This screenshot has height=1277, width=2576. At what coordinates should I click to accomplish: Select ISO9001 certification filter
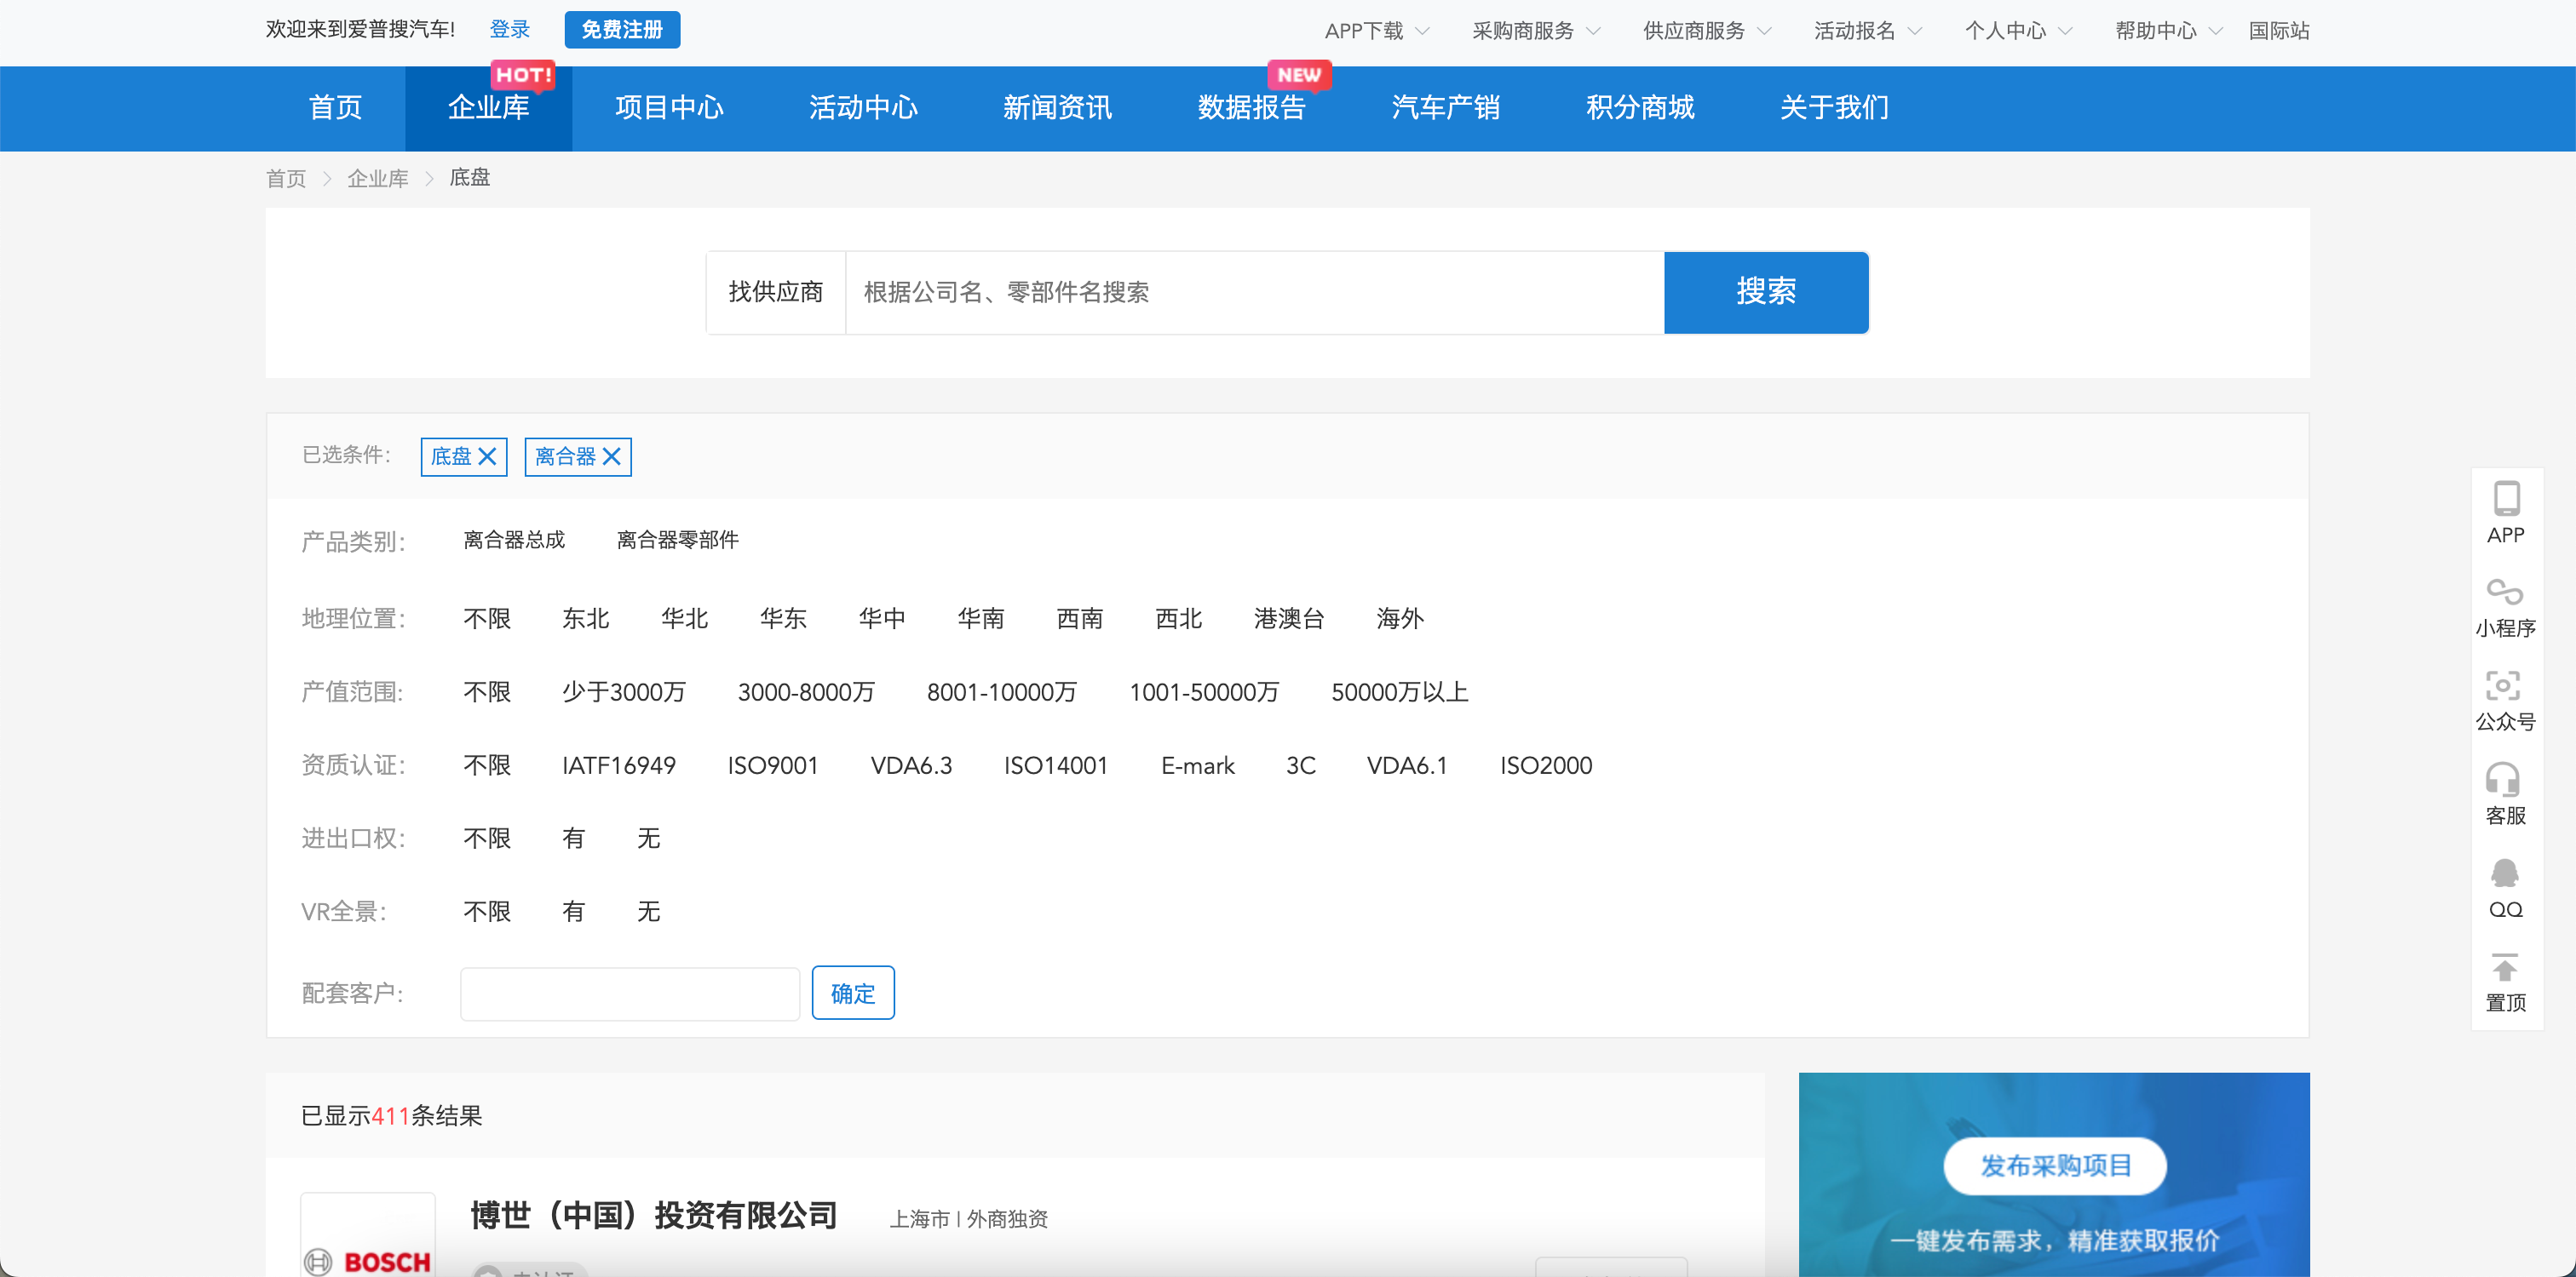772,766
